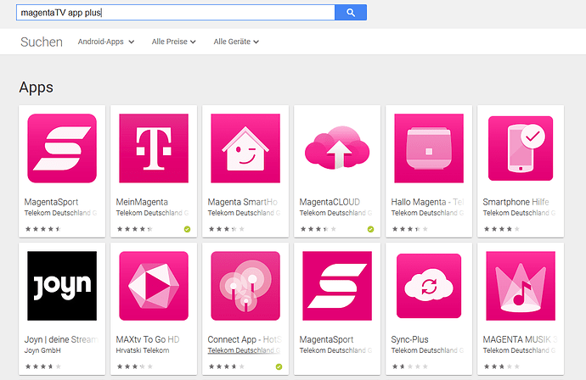The width and height of the screenshot is (586, 380).
Task: Open the MAXtv To Go play icon
Action: (x=154, y=286)
